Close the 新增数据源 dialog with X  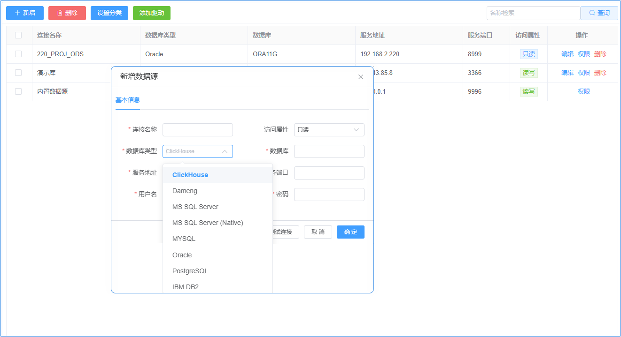361,77
